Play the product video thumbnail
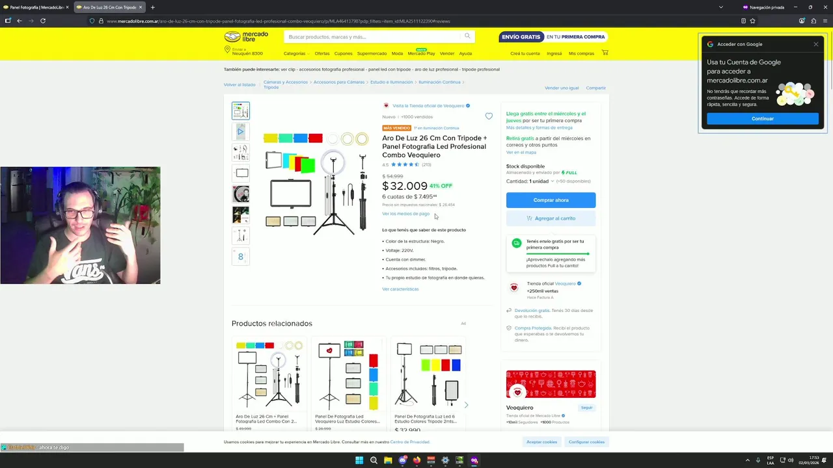833x468 pixels. pos(240,131)
